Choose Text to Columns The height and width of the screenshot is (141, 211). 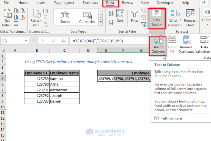point(158,45)
